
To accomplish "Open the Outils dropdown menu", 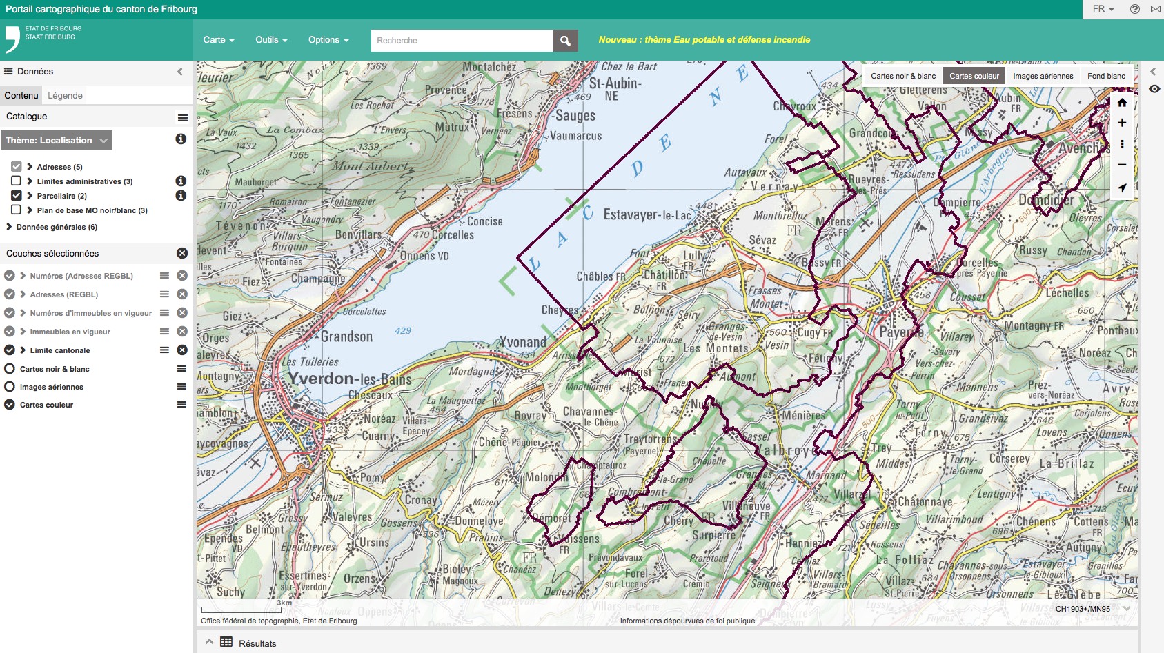I will click(x=270, y=40).
